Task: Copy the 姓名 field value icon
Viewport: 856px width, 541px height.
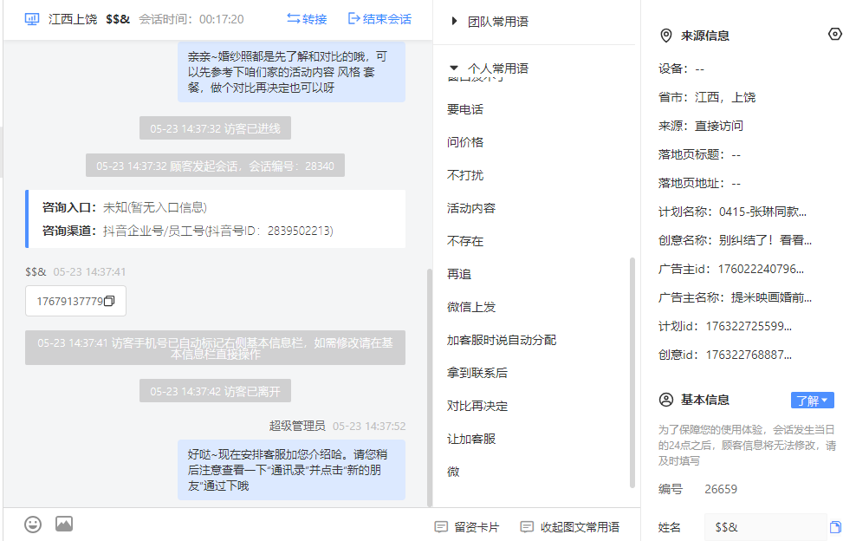Action: pos(835,527)
